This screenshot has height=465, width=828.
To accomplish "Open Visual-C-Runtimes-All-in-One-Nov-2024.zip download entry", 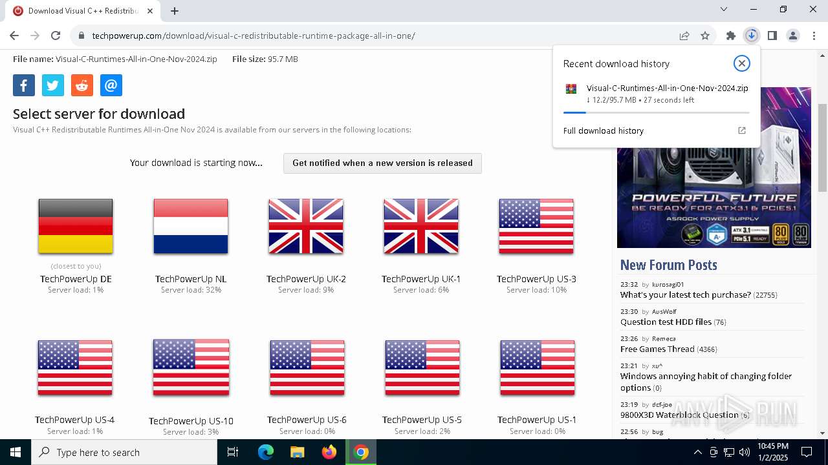I will 656,94.
